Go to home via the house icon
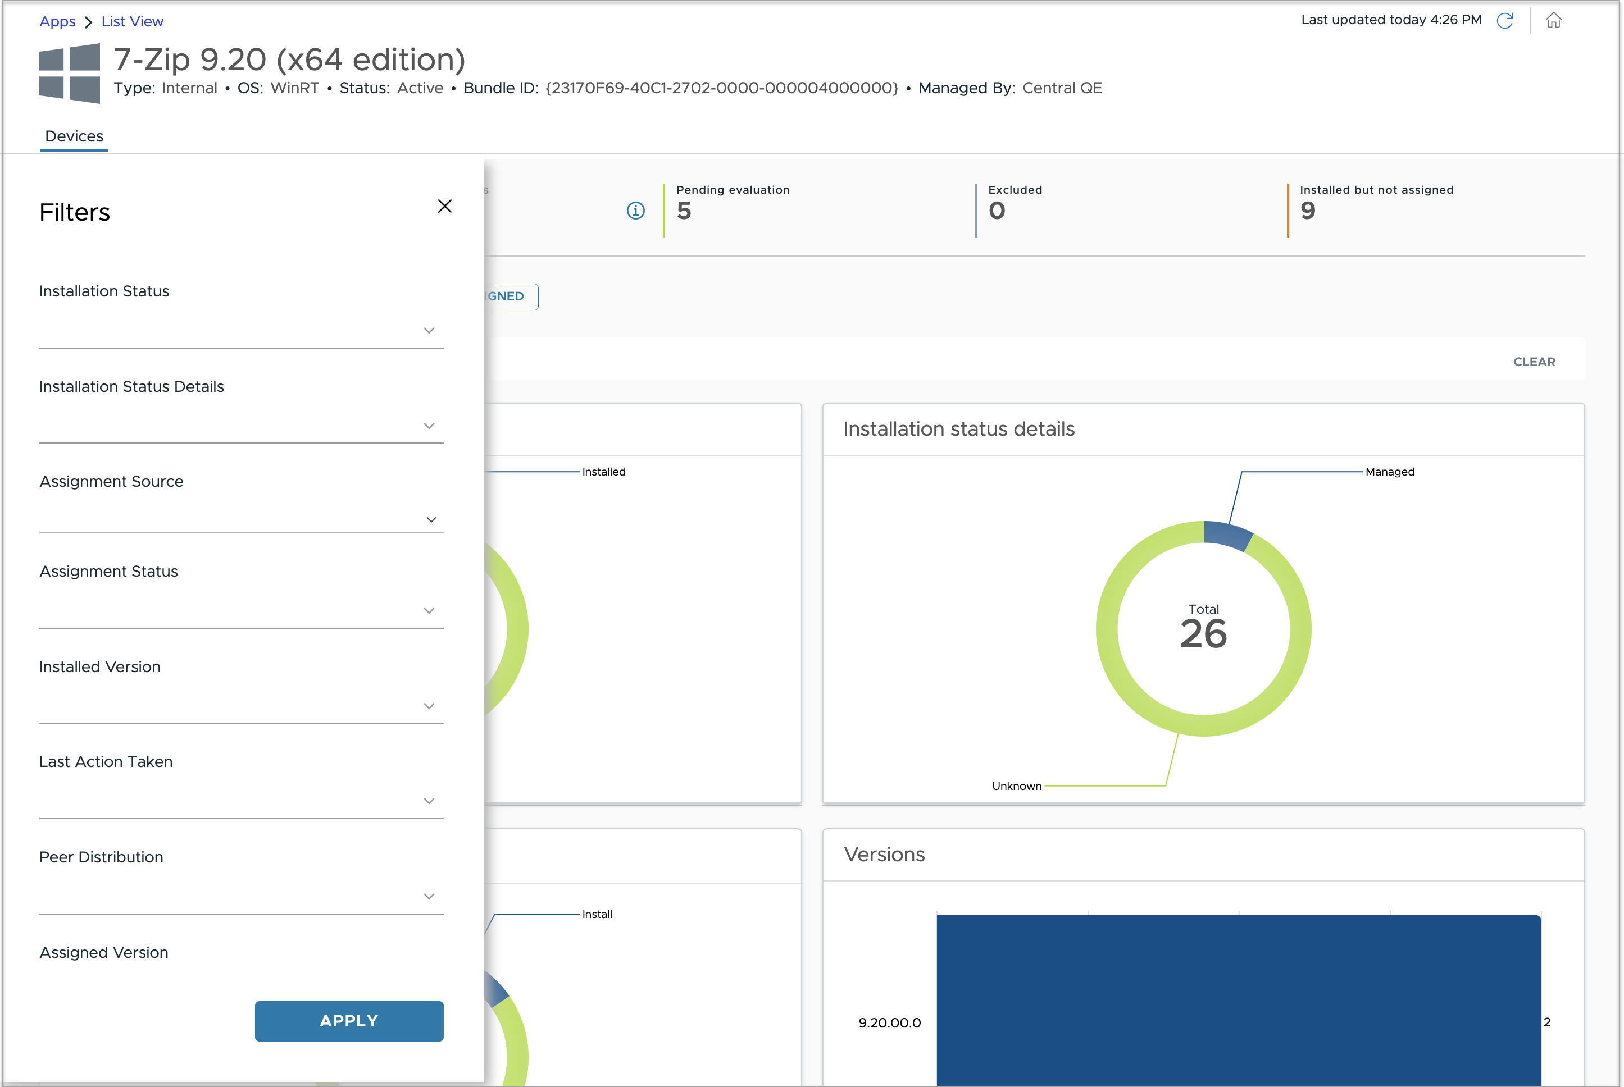 tap(1553, 21)
